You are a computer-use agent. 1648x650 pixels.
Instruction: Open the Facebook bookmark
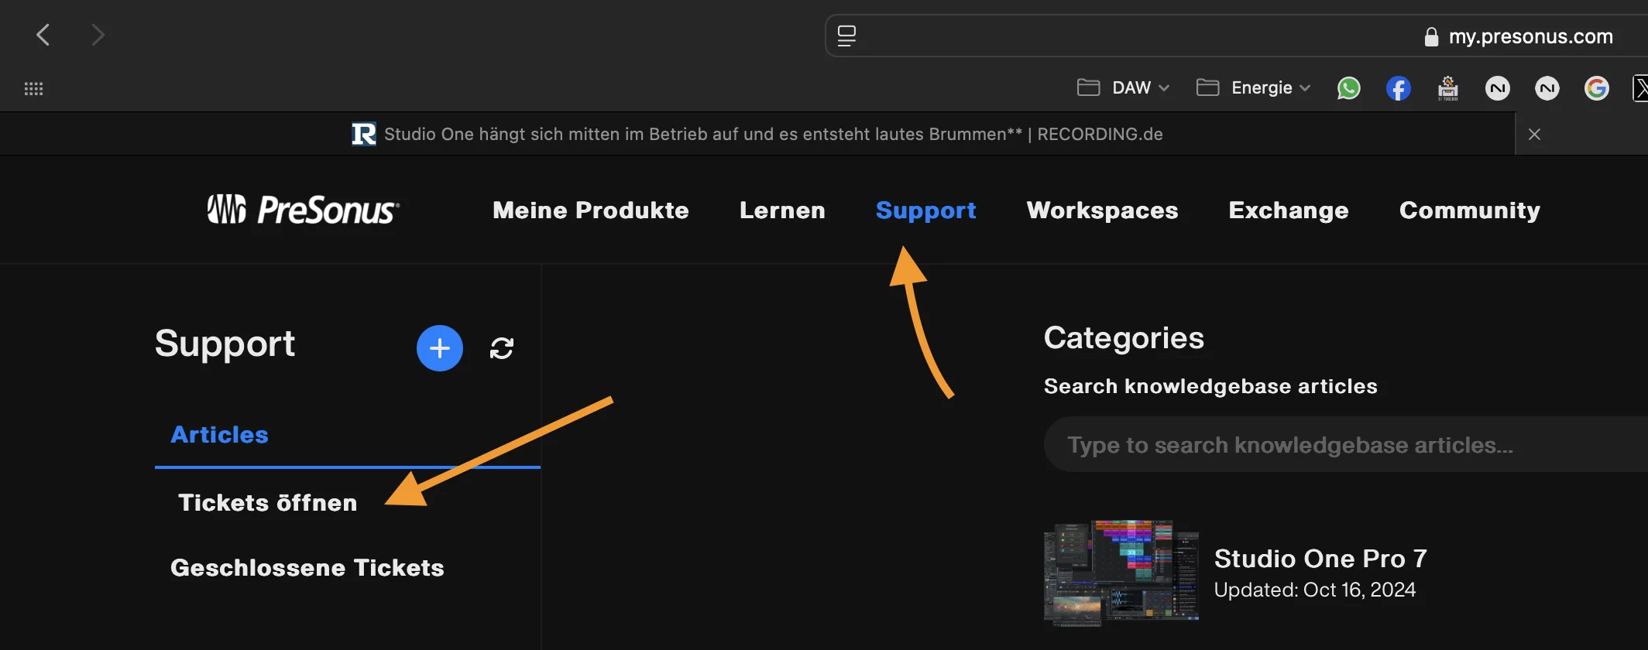[x=1398, y=88]
